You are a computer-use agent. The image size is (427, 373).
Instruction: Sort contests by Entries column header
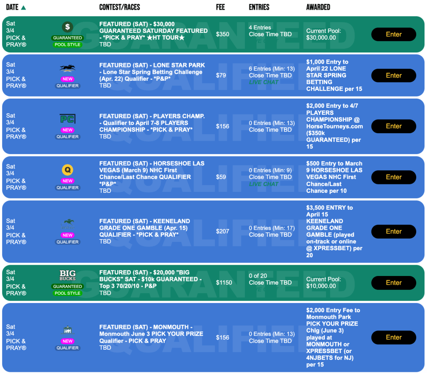coord(259,7)
